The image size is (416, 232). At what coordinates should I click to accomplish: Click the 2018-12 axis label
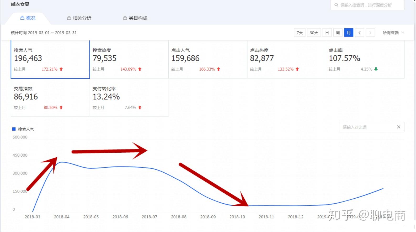296,217
